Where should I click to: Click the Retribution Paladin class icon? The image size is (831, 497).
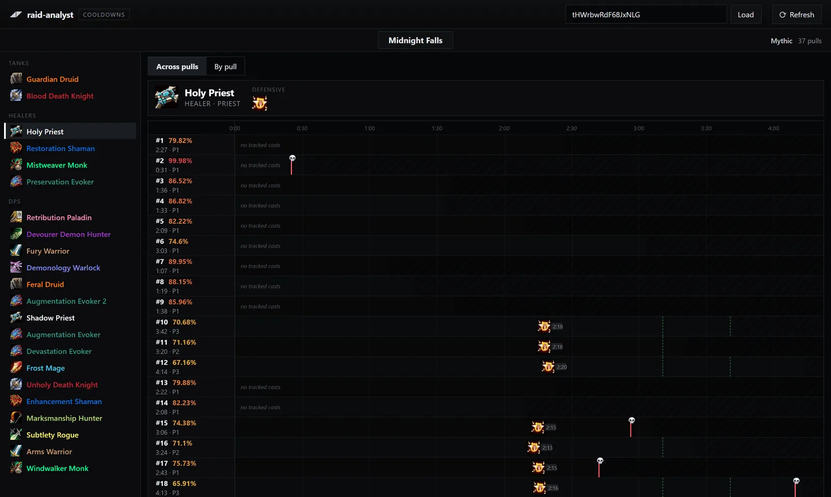(x=16, y=217)
